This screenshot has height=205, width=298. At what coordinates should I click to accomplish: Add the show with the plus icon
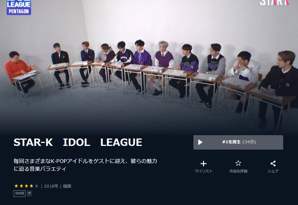204,164
